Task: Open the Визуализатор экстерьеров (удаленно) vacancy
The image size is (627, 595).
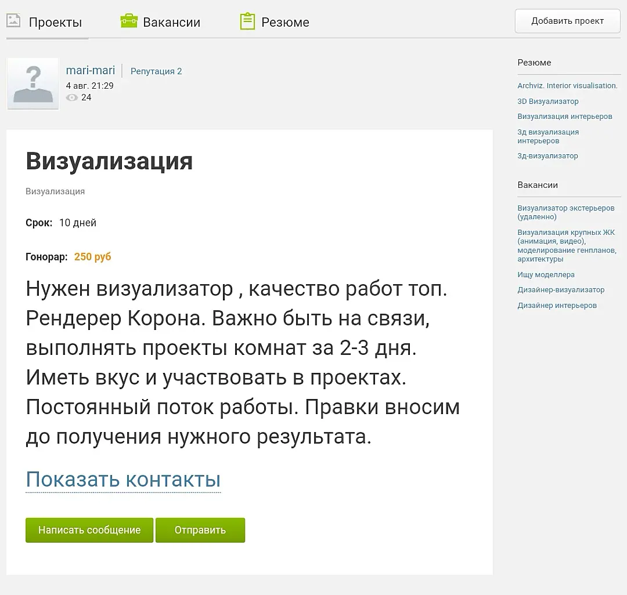Action: click(566, 212)
